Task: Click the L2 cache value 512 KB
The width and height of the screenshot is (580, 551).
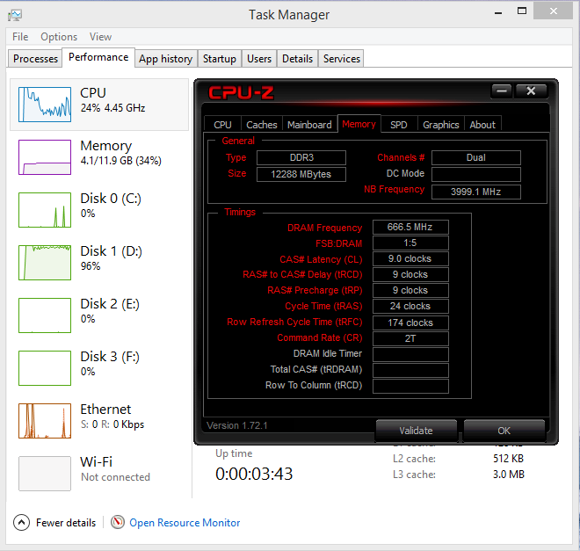Action: point(508,459)
